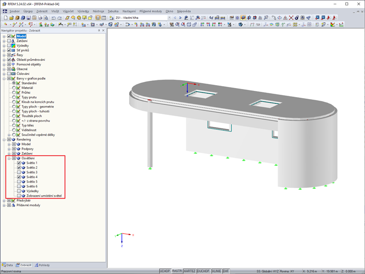Click the printer icon in the toolbar
365x274 pixels.
coord(40,18)
